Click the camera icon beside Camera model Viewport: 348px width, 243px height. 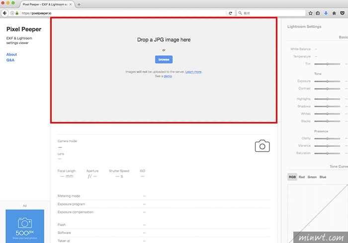(x=262, y=146)
